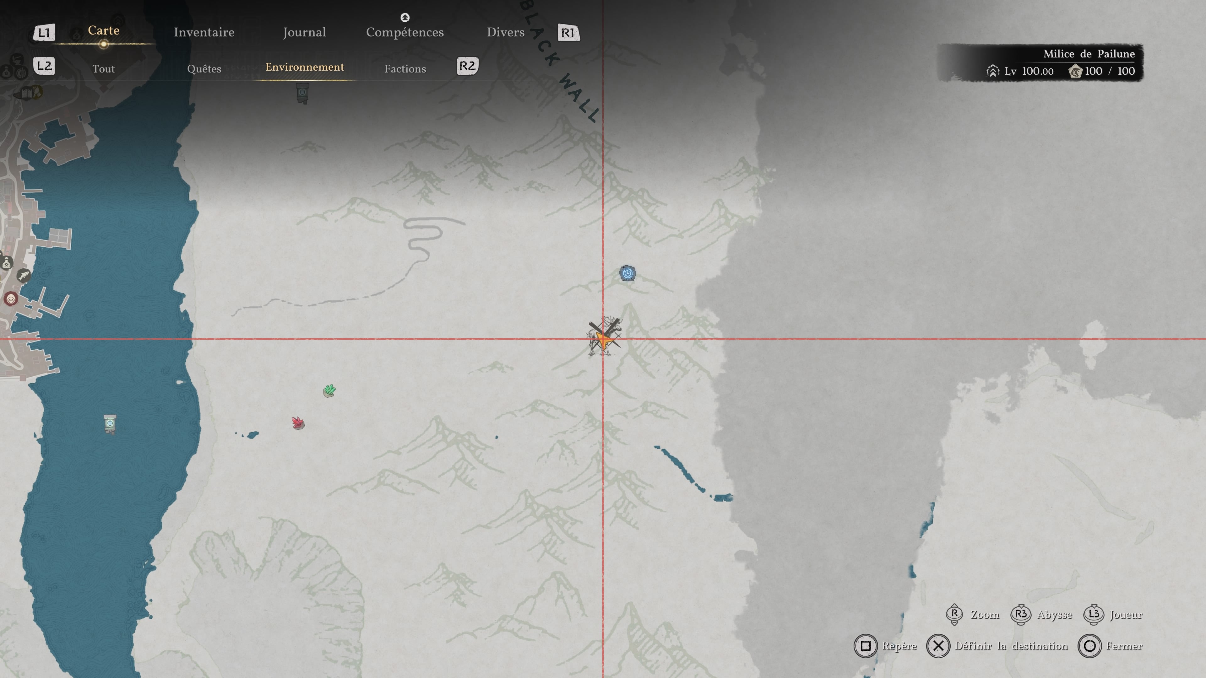Open the Journal tab

304,32
